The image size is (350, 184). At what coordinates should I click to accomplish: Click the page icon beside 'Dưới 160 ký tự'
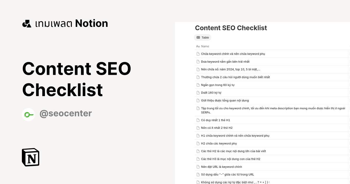(x=197, y=93)
